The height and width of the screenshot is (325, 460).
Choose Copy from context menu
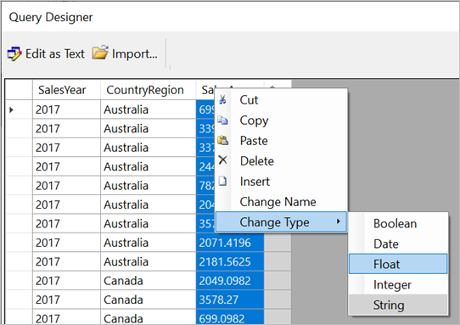pyautogui.click(x=281, y=120)
